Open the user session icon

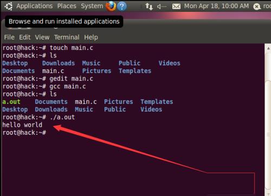click(x=256, y=6)
